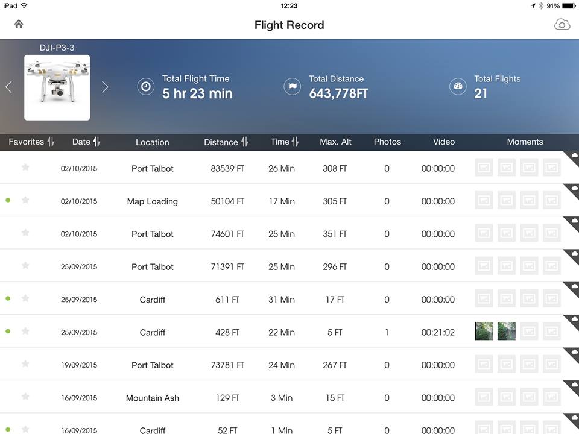Tap cloud upload corner on 71391 FT row
579x434 pixels.
(573, 255)
